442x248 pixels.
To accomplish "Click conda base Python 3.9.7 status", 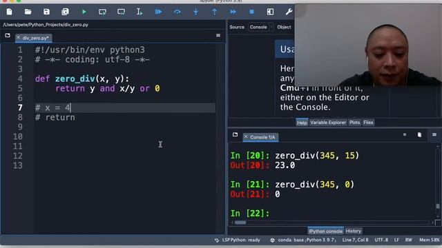I will pyautogui.click(x=303, y=240).
